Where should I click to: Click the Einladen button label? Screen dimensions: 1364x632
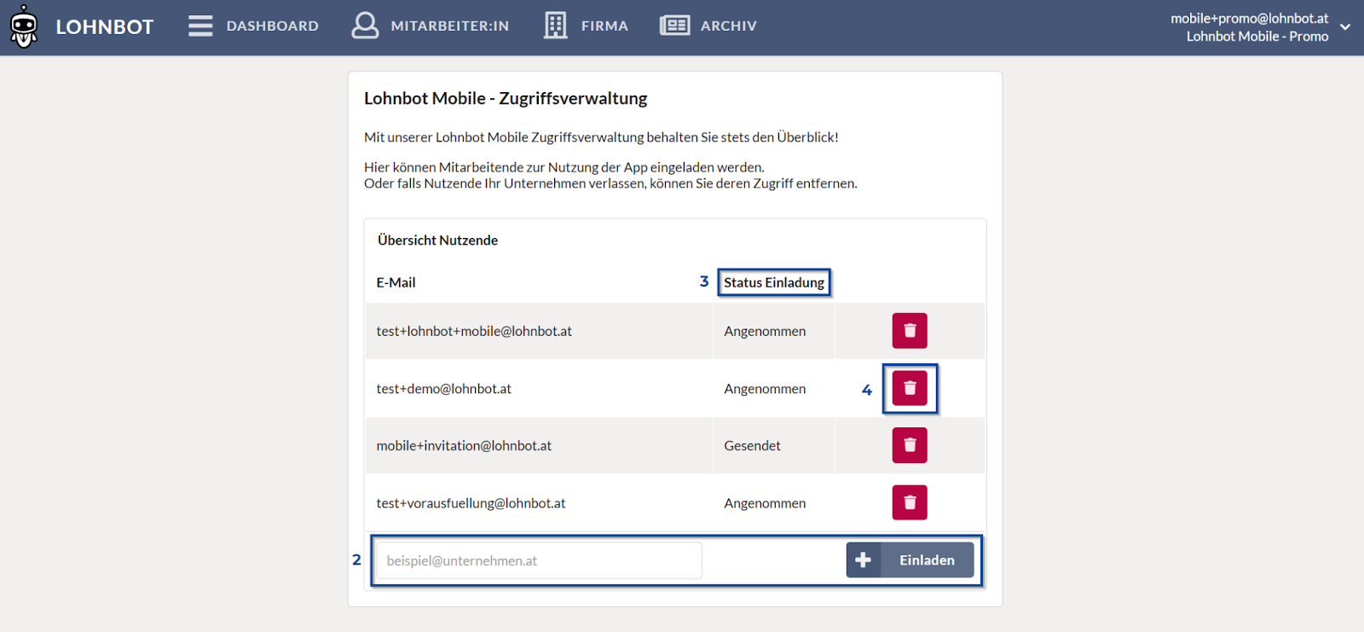pos(927,560)
